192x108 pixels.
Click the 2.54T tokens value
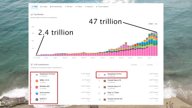point(85,98)
